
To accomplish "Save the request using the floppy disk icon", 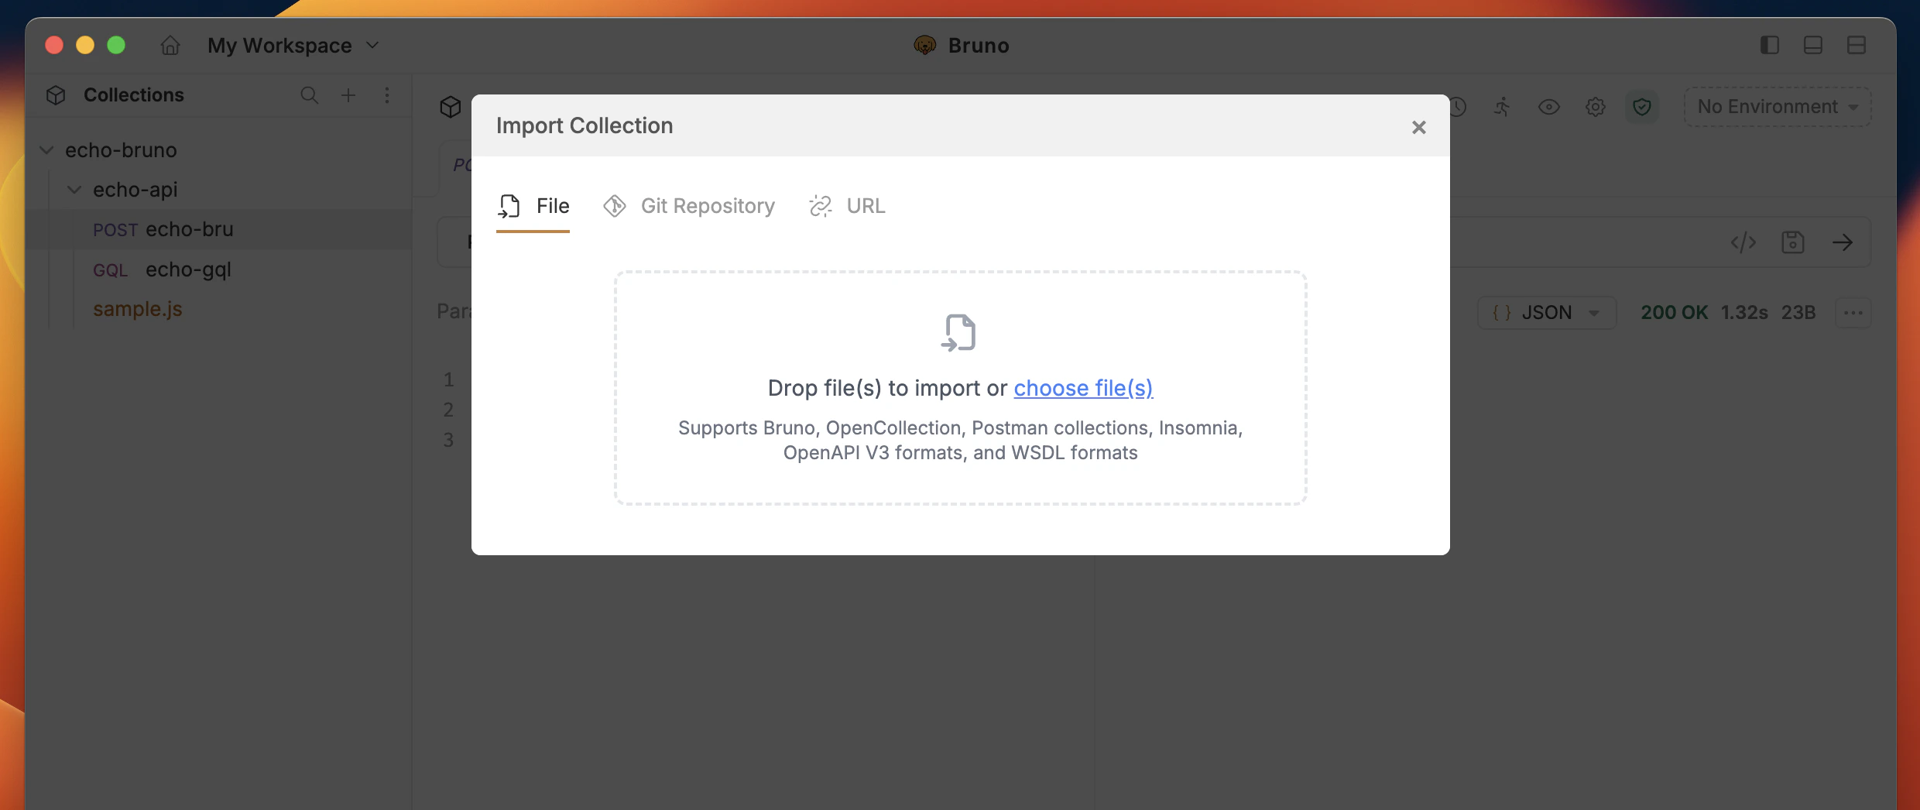I will point(1795,242).
